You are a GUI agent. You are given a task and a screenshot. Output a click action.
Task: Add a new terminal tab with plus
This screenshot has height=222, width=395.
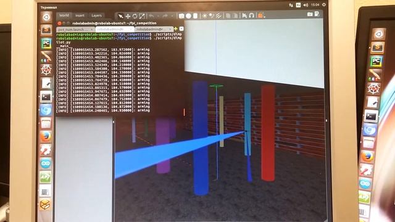point(176,29)
